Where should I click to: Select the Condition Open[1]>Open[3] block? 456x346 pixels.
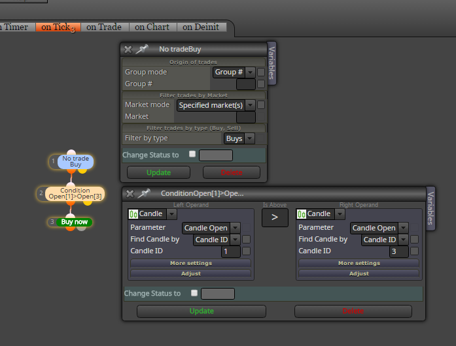(x=75, y=194)
